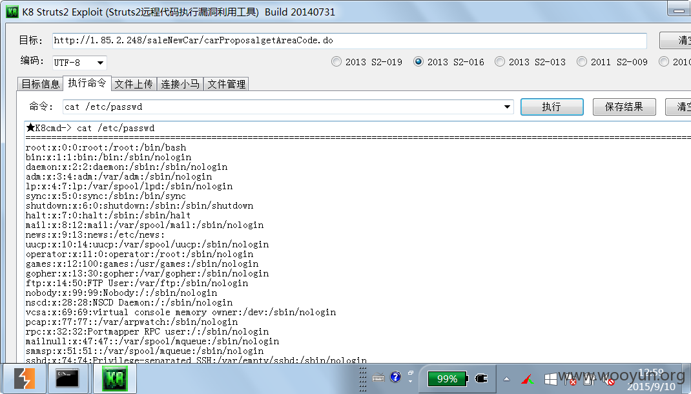Click the 执行 execute button
The width and height of the screenshot is (691, 394).
click(552, 107)
